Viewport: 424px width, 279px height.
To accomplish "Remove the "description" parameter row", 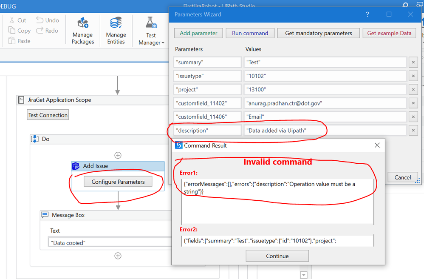I will (413, 131).
